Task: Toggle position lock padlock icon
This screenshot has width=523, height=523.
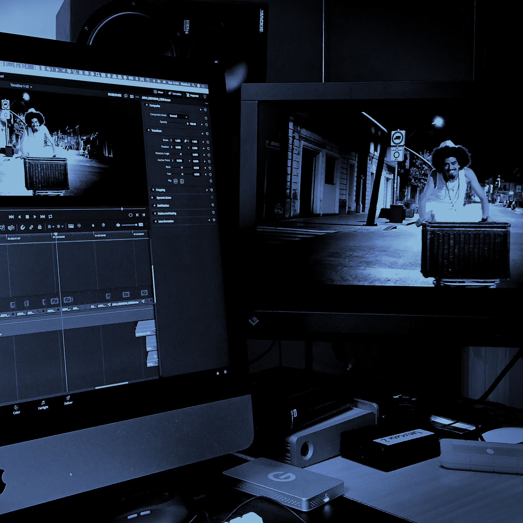Action: 40,227
